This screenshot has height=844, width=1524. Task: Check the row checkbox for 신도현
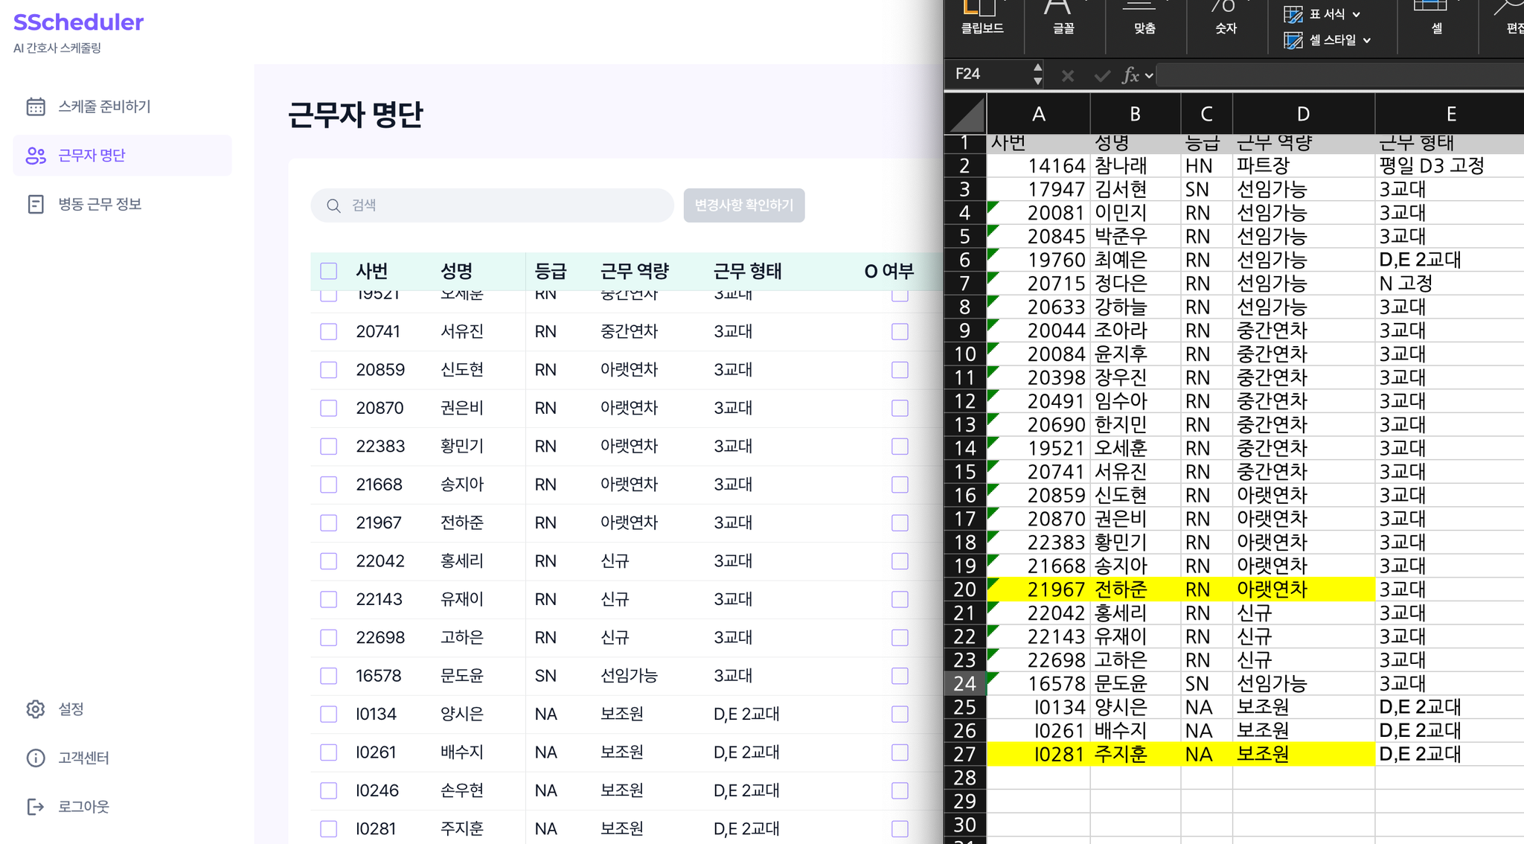pos(328,370)
